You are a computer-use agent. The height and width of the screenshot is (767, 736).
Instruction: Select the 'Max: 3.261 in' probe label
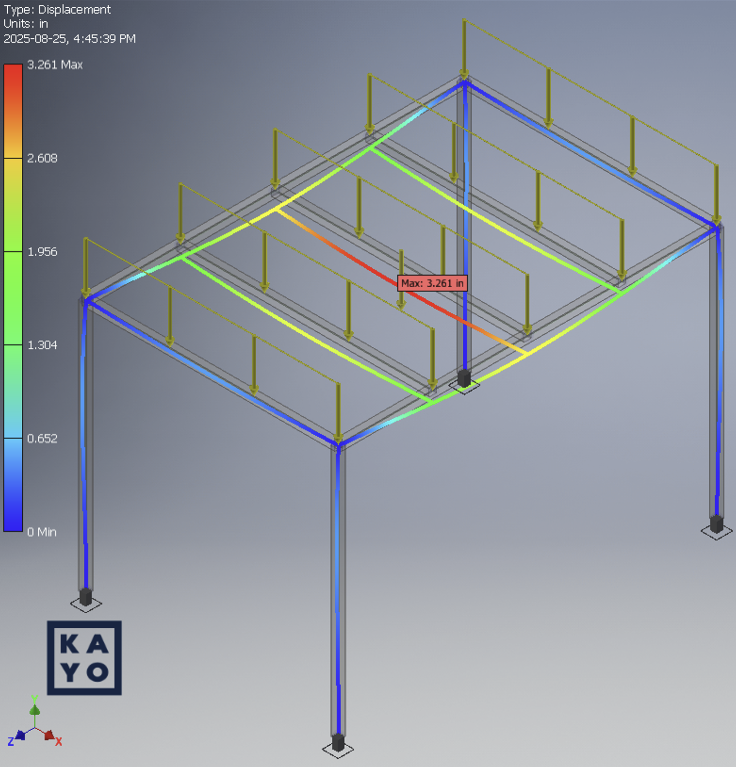(x=432, y=283)
